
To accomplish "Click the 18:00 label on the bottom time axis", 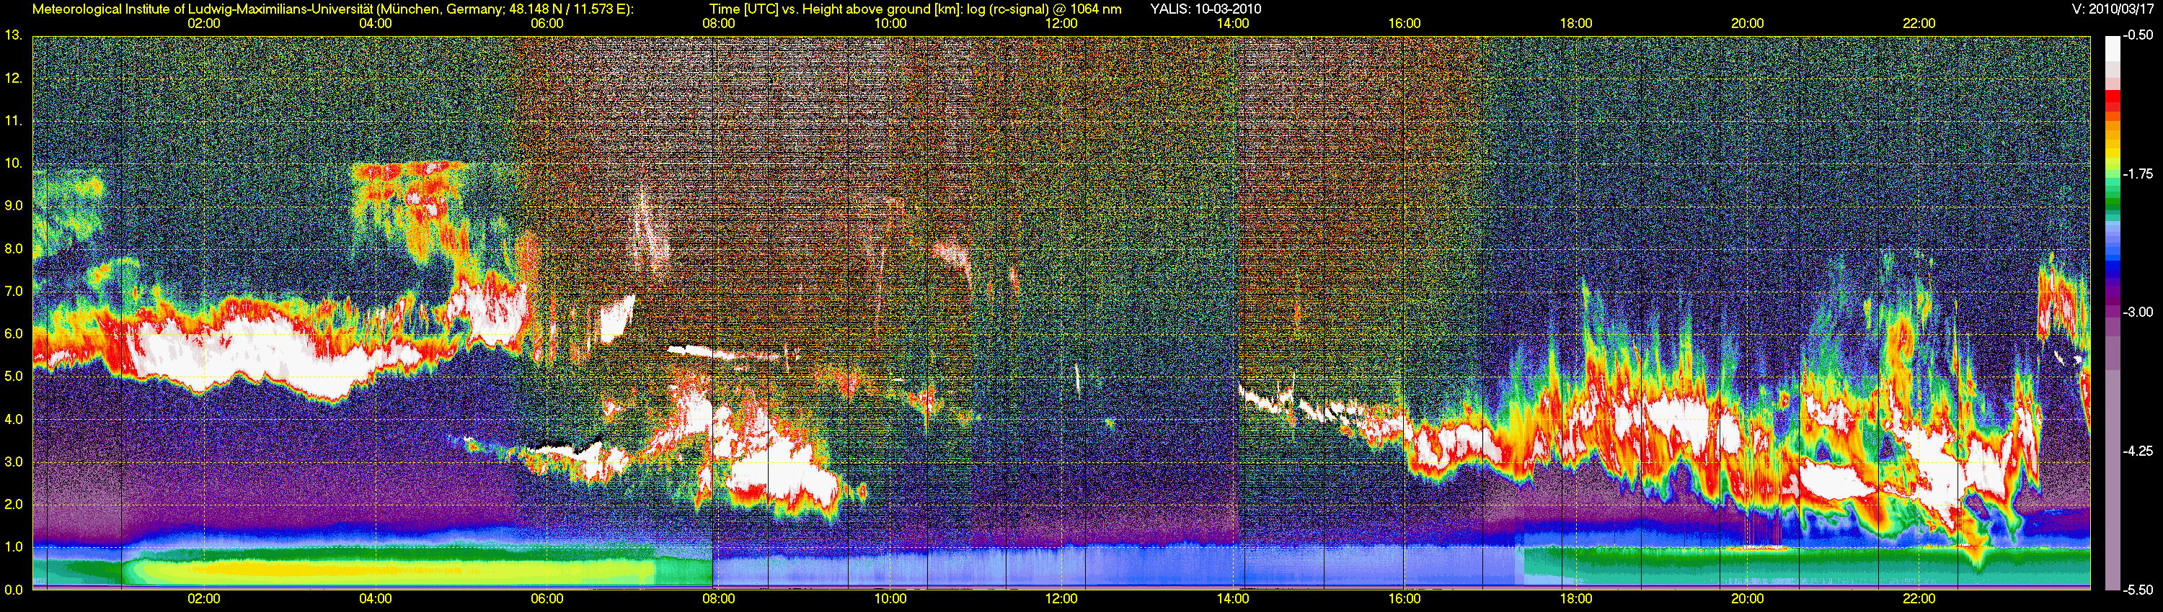I will click(x=1576, y=600).
